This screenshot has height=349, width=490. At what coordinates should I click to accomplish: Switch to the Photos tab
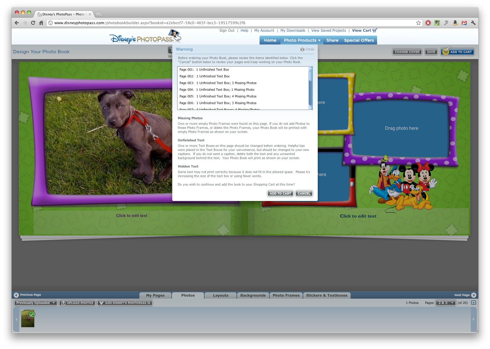188,295
